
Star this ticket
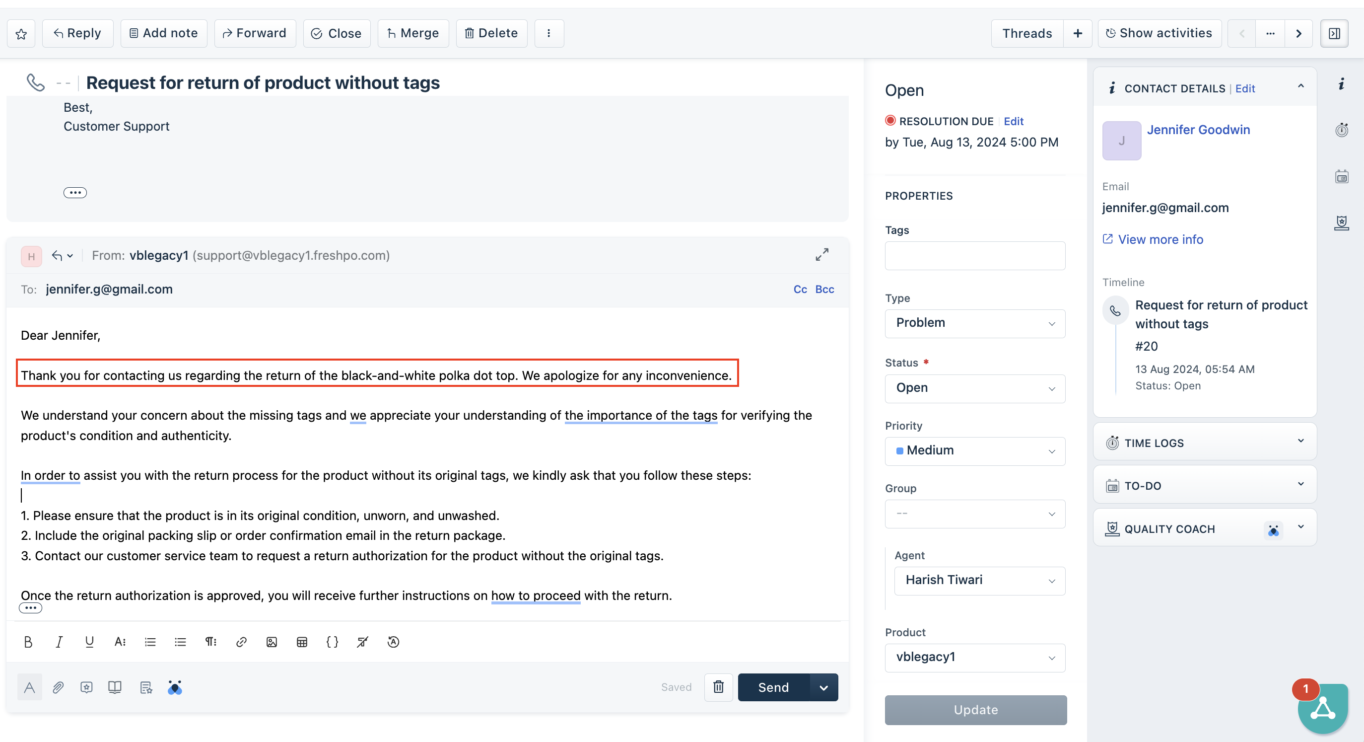21,34
